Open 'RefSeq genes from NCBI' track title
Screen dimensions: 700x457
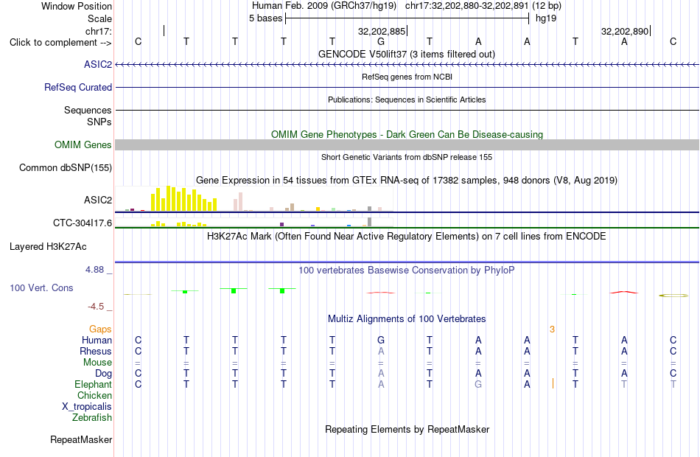[407, 77]
